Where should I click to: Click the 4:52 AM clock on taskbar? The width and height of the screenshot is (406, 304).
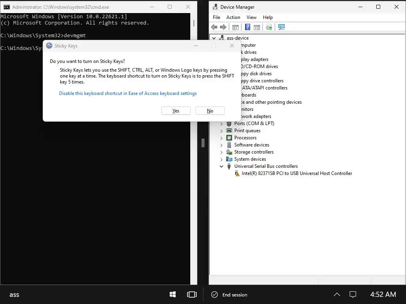tap(383, 294)
